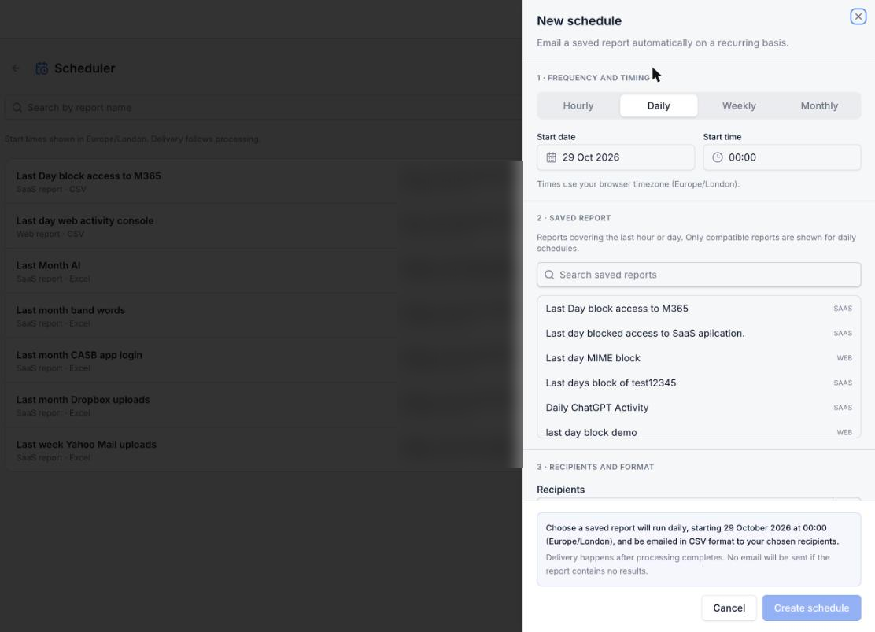This screenshot has width=875, height=632.
Task: Click the Scheduler calendar icon
Action: [42, 68]
